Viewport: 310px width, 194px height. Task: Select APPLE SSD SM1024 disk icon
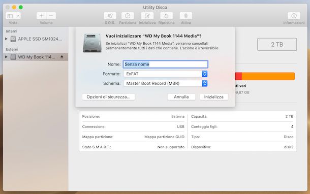tap(13, 39)
